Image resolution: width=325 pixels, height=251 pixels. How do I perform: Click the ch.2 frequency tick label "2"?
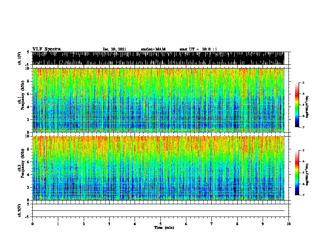[x=28, y=187]
